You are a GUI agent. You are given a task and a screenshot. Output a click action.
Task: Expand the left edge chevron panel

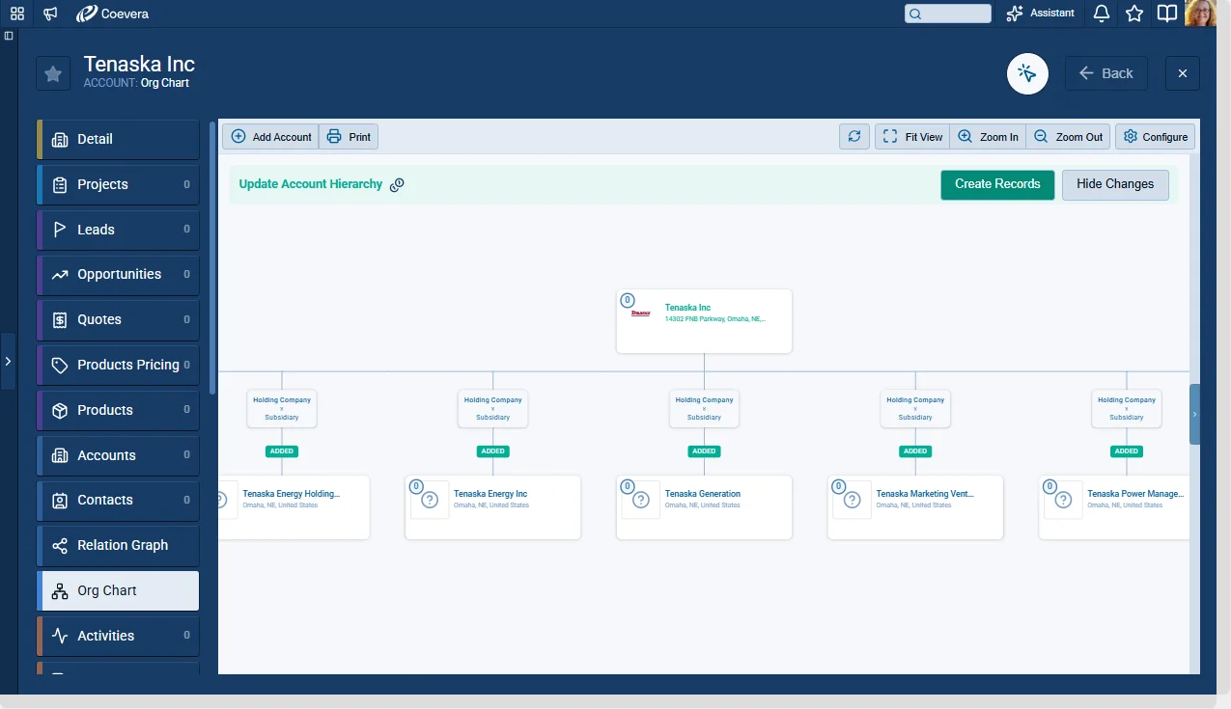[x=8, y=361]
